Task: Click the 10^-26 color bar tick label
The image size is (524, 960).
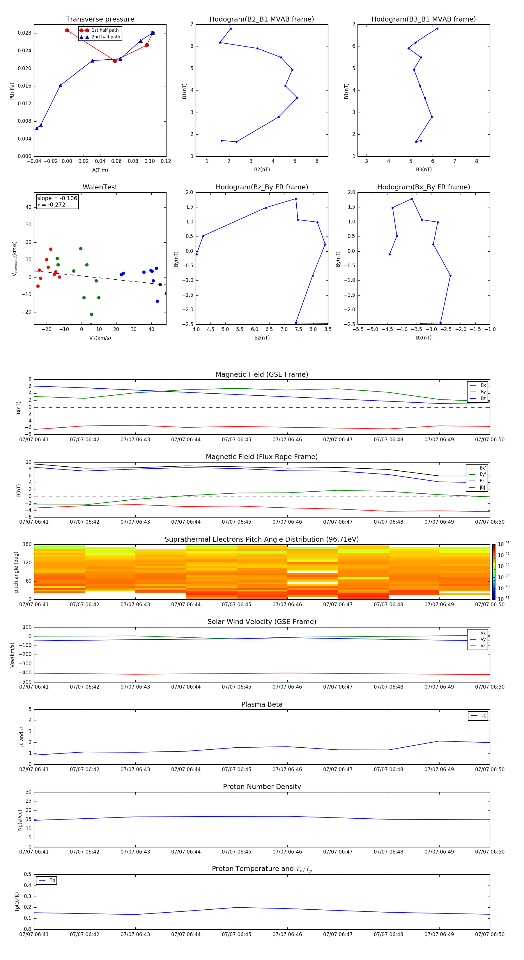Action: point(504,544)
